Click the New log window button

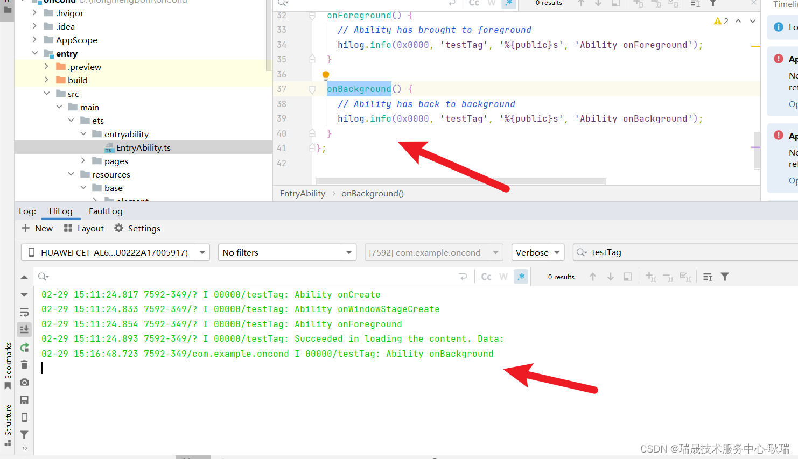[37, 229]
